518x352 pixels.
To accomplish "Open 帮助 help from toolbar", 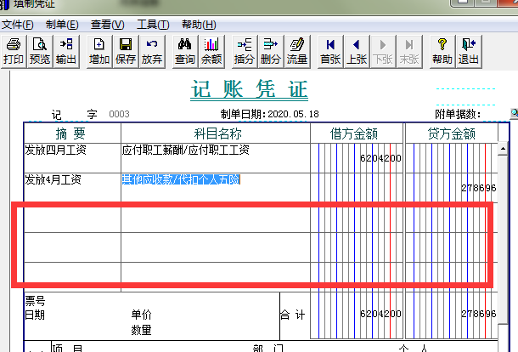I will pyautogui.click(x=442, y=52).
